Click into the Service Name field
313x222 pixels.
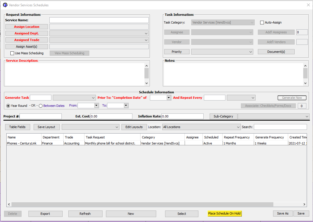99,20
